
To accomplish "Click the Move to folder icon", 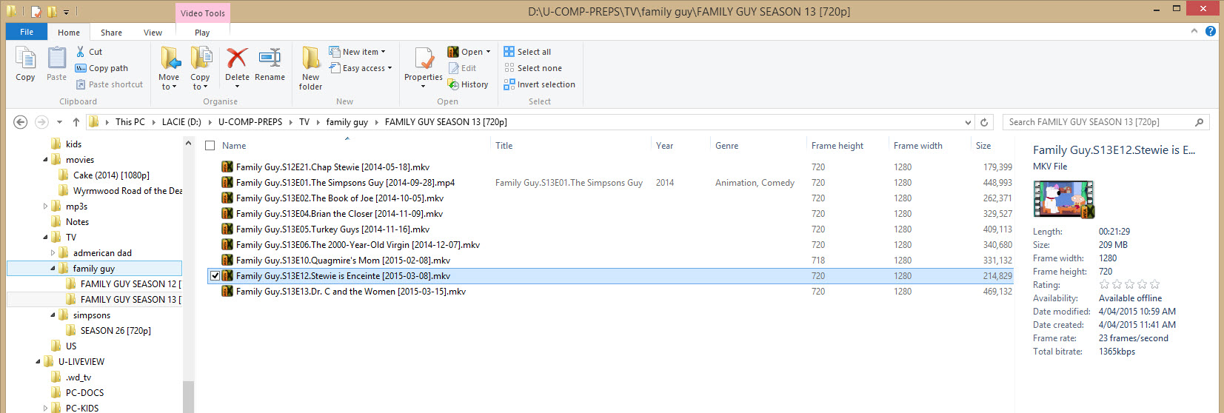I will tap(170, 58).
